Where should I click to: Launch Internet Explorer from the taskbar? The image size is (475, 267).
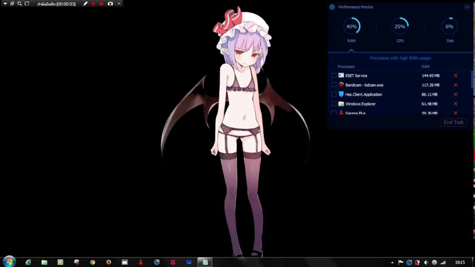(28, 262)
